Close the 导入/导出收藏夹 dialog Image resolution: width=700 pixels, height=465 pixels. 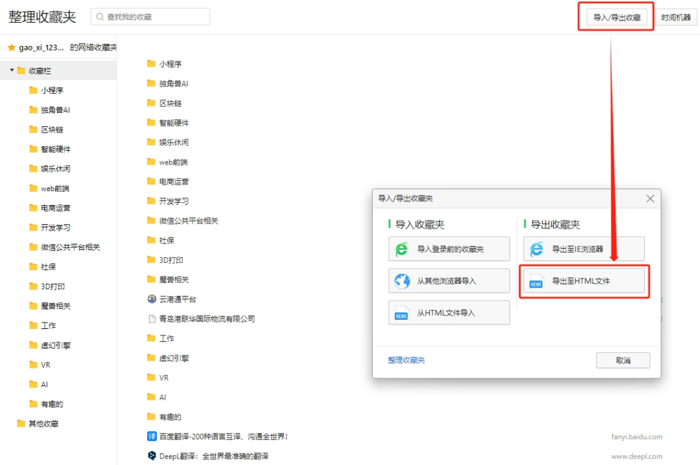tap(650, 199)
